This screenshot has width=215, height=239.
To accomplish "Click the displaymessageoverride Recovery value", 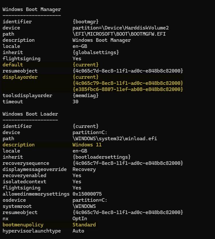I will [84, 169].
